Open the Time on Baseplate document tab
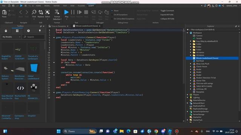The image size is (241, 135). click(x=58, y=26)
